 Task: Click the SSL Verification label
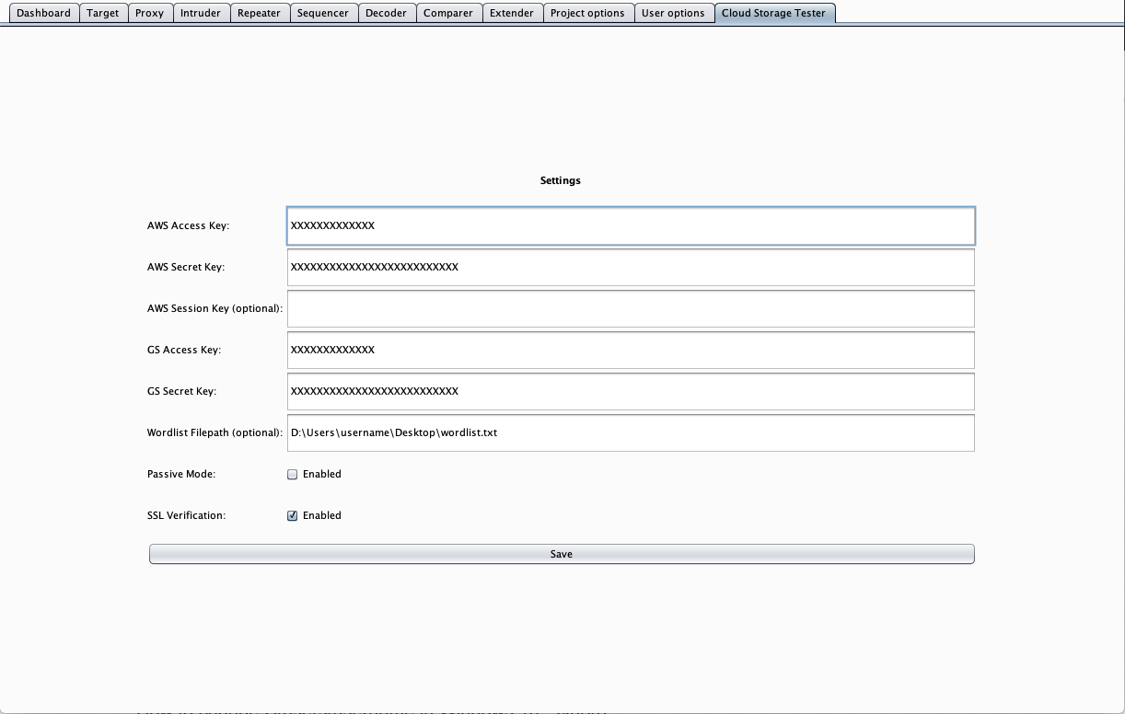coord(186,515)
